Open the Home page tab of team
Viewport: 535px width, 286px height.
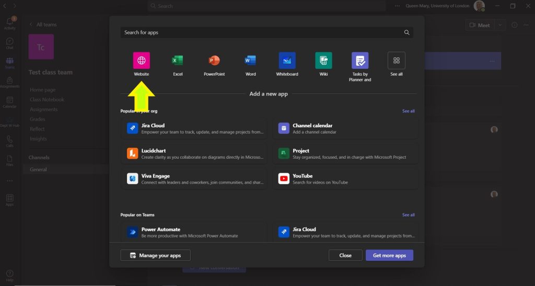point(43,90)
